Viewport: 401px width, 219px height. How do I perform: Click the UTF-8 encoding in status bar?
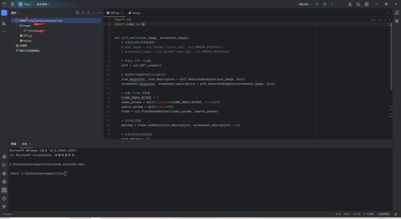point(356,214)
